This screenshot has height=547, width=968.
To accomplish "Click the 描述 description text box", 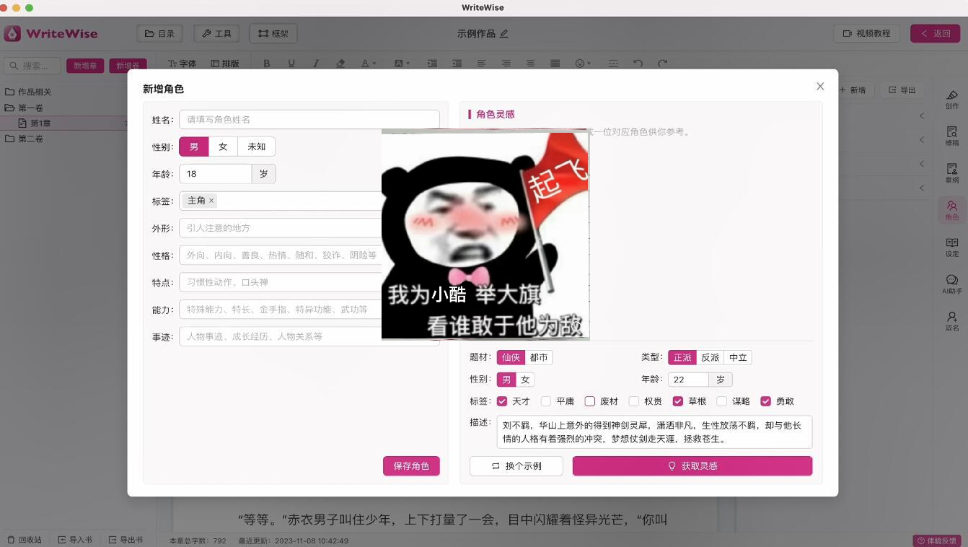I will click(x=654, y=432).
